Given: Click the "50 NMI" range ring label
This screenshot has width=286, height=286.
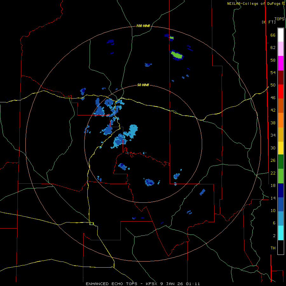Looking at the screenshot, I should point(143,85).
